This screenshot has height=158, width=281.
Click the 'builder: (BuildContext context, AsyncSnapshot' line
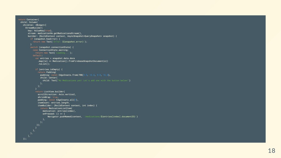pos(72,36)
